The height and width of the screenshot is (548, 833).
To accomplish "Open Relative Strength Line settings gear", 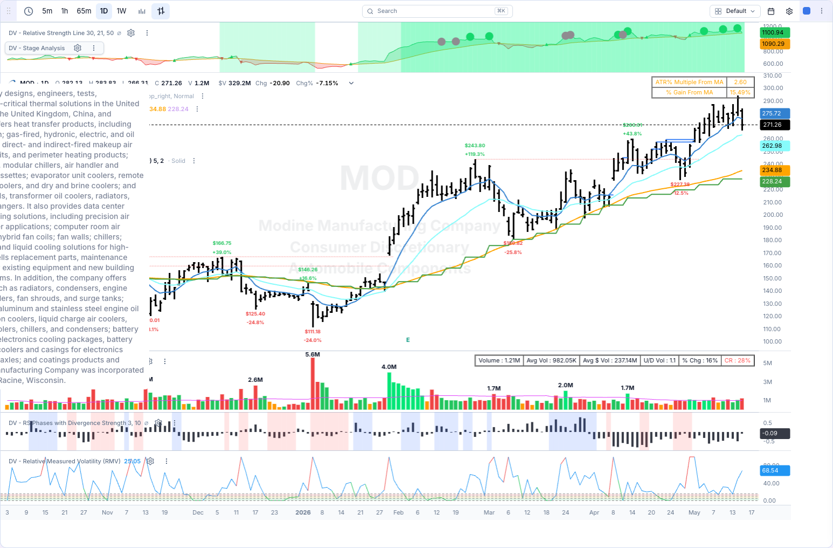I will click(x=131, y=33).
